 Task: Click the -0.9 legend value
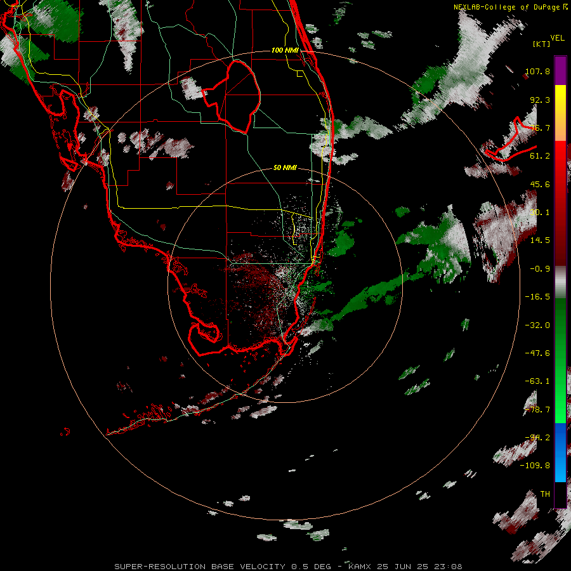click(x=540, y=269)
